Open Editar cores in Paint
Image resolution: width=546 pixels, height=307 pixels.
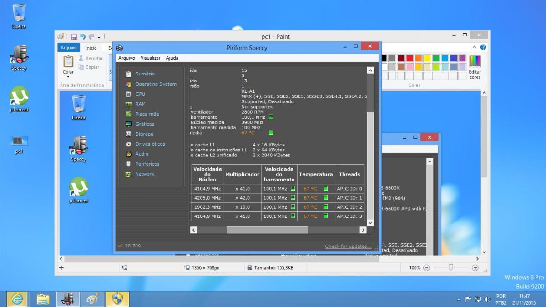[475, 67]
